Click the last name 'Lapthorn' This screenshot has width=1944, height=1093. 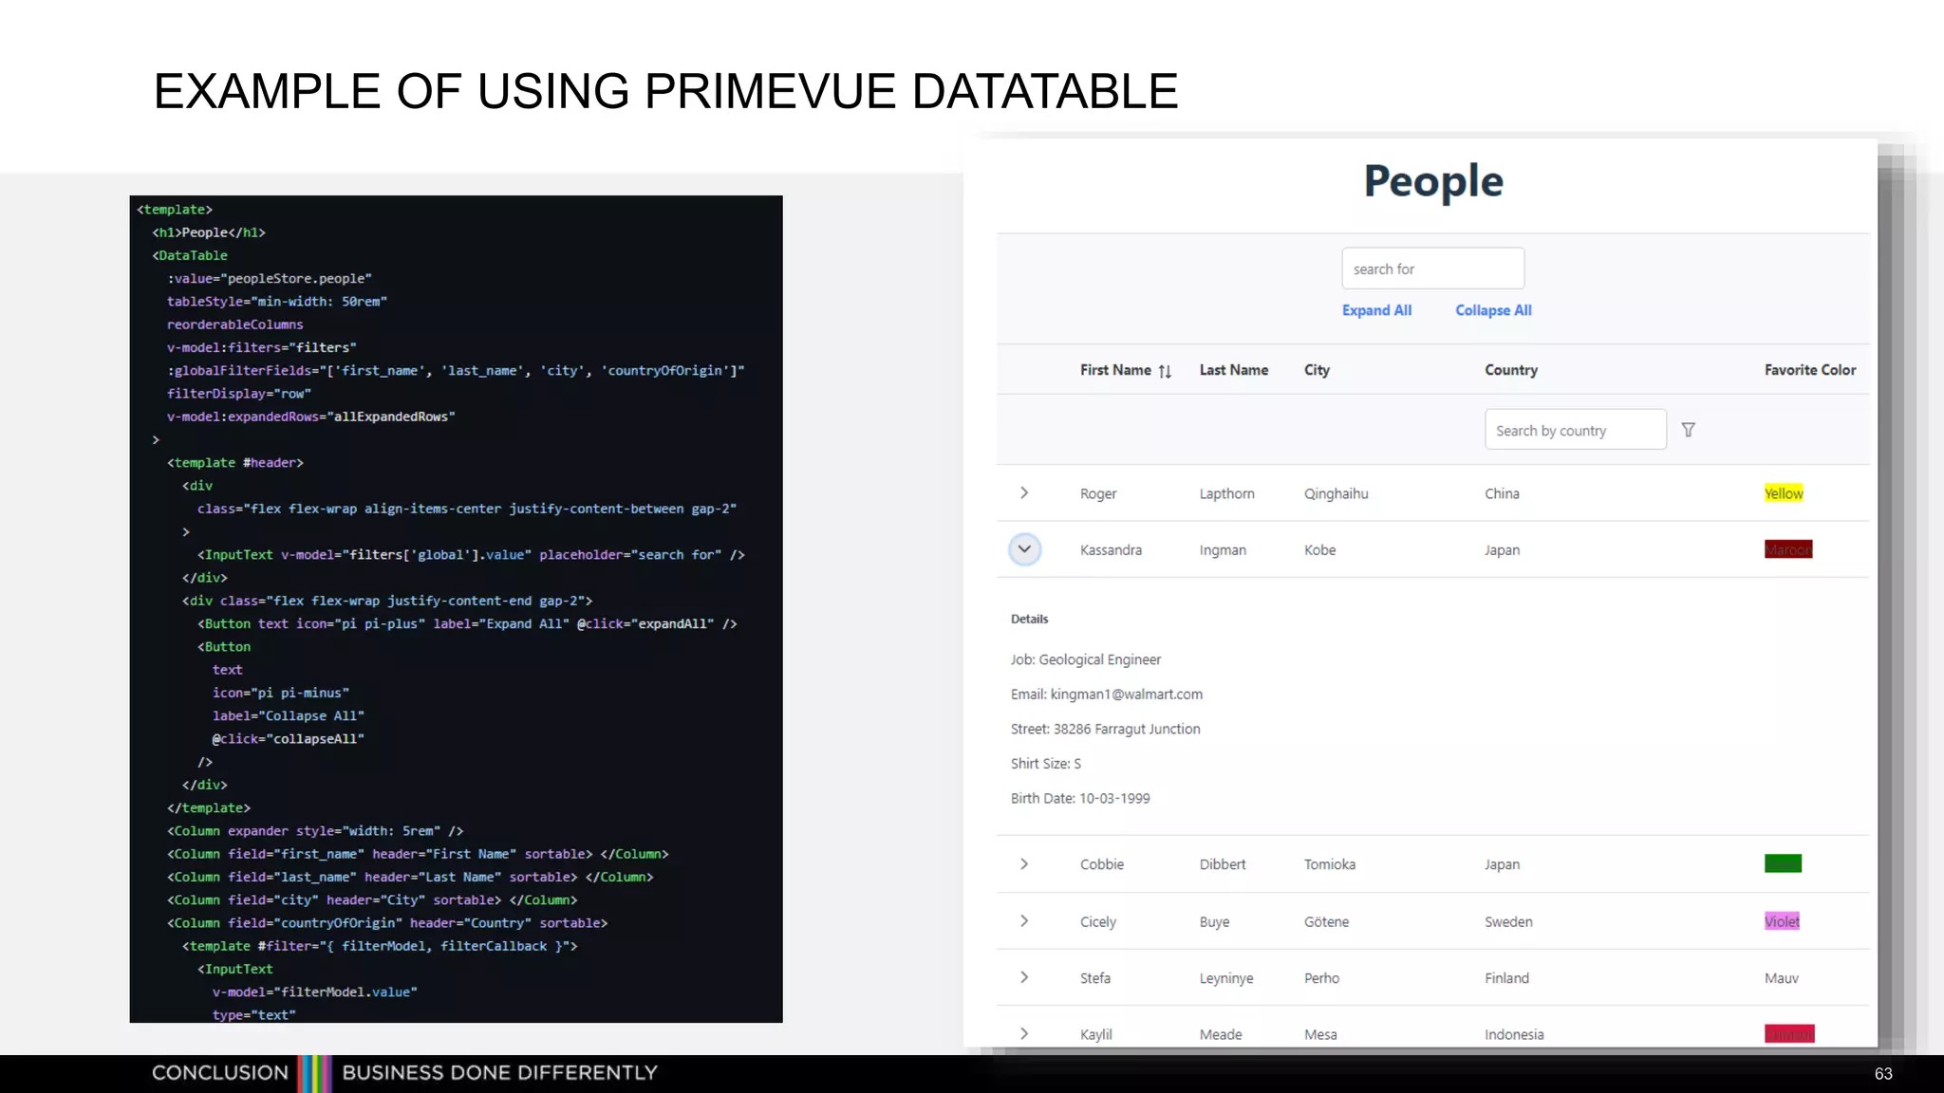[x=1226, y=493]
